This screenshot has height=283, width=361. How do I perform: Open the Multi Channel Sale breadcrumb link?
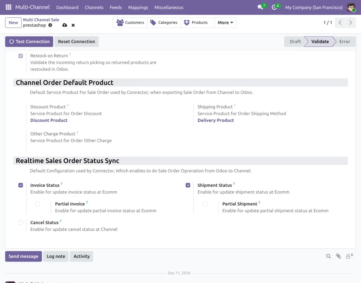[x=41, y=20]
